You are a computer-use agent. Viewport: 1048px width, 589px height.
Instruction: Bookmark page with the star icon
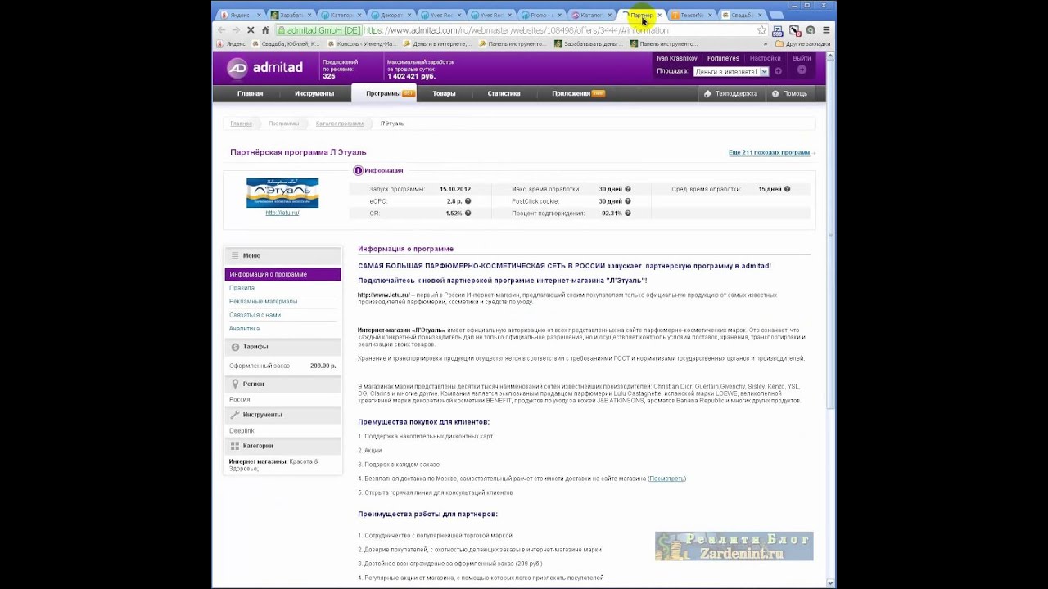tap(762, 30)
